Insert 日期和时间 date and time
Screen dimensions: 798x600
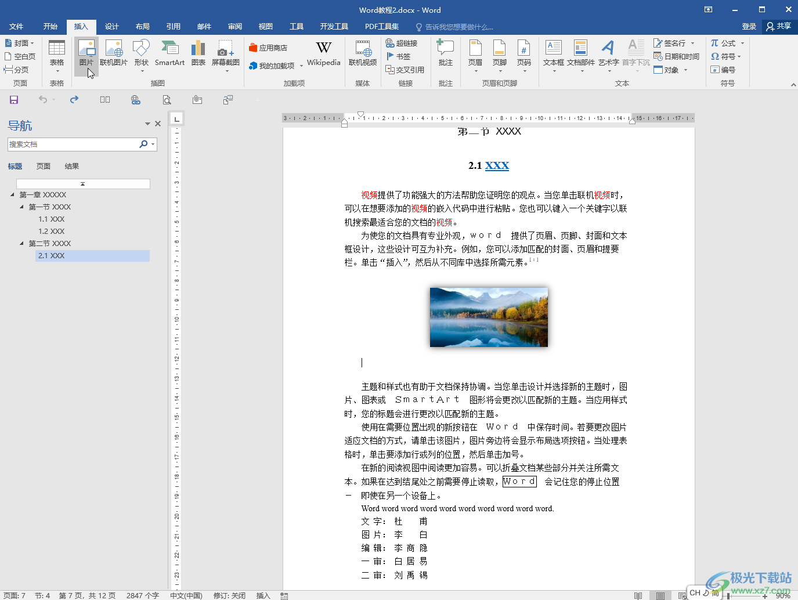tap(677, 56)
